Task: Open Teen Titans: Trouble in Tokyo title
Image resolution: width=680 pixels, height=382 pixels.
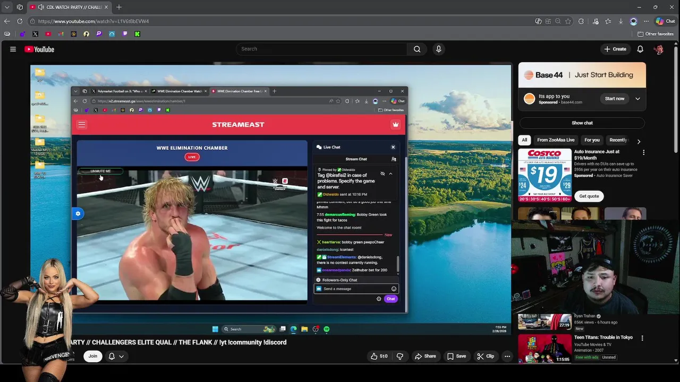Action: (603, 337)
